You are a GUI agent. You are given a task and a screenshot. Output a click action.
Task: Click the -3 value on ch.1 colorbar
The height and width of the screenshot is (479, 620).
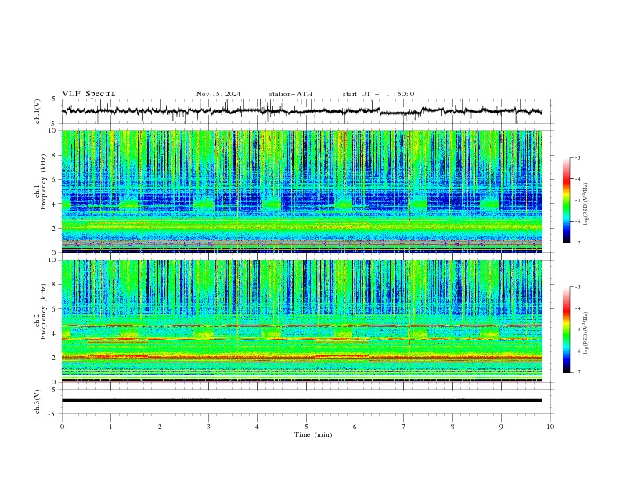tap(578, 157)
